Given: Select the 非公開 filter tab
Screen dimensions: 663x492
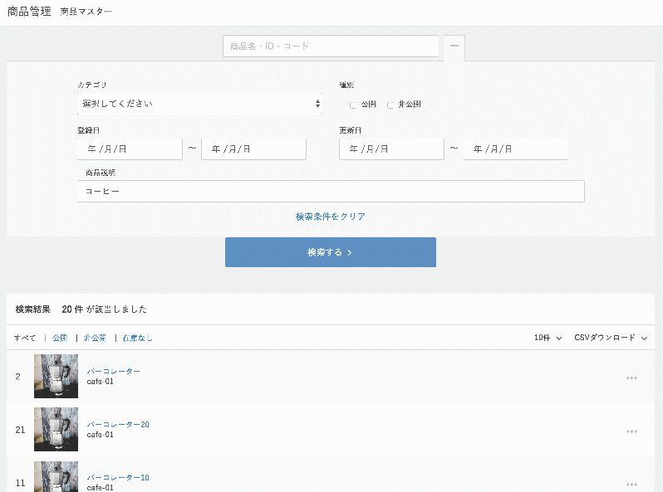Looking at the screenshot, I should [x=94, y=338].
